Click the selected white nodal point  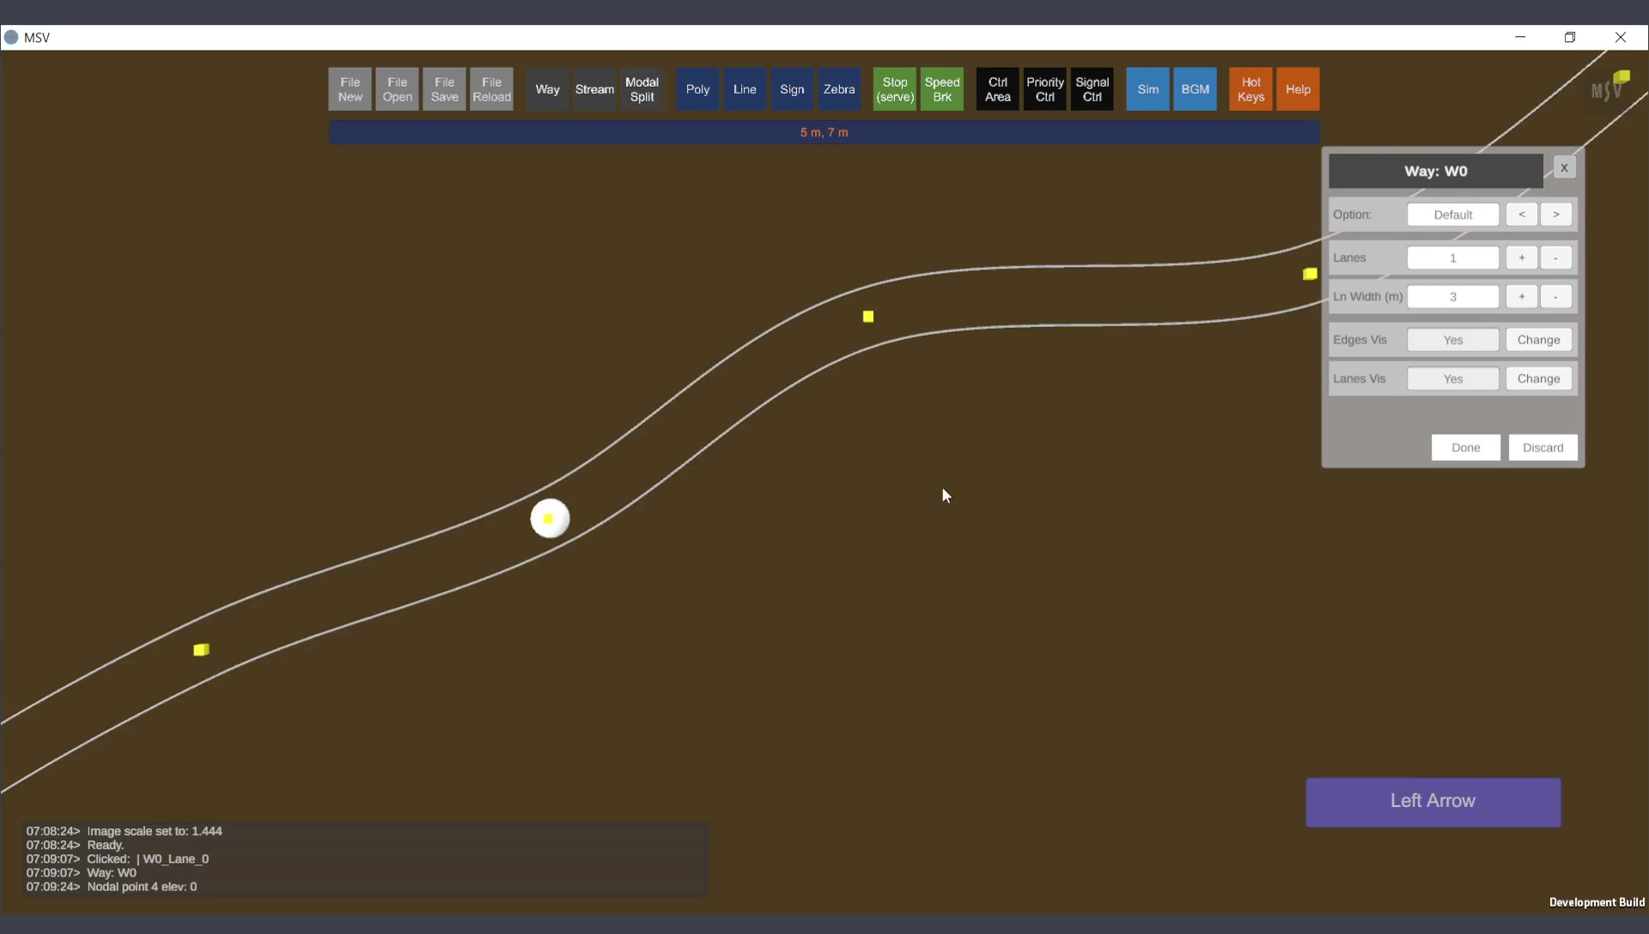coord(550,519)
